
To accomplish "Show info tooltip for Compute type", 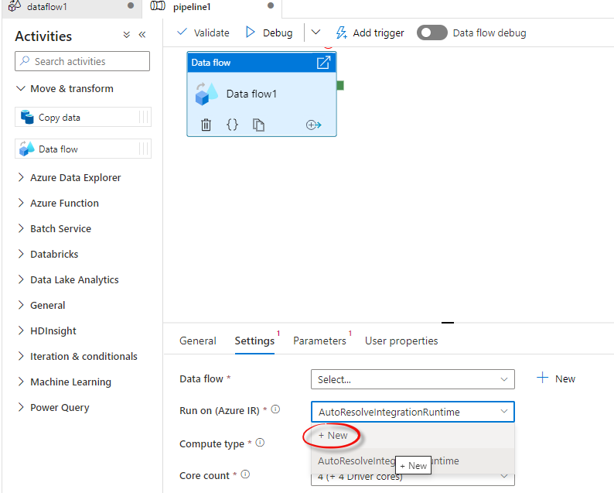I will (x=260, y=443).
